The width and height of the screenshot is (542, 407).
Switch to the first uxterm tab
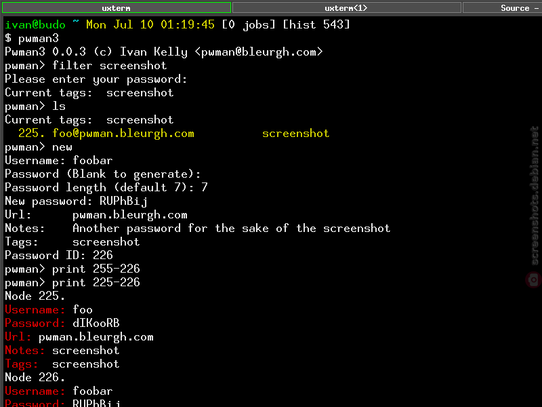pos(116,7)
